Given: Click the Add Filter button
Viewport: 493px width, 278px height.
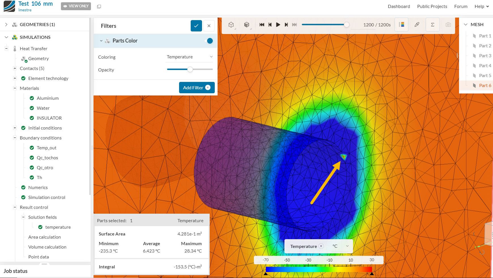Looking at the screenshot, I should (x=197, y=88).
